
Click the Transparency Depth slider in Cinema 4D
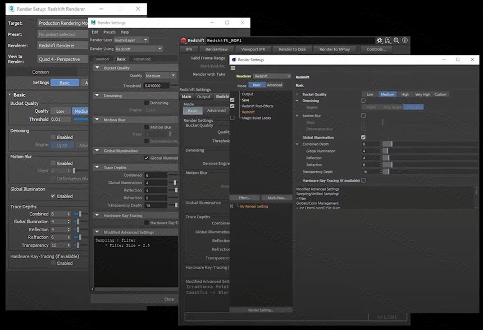(431, 172)
